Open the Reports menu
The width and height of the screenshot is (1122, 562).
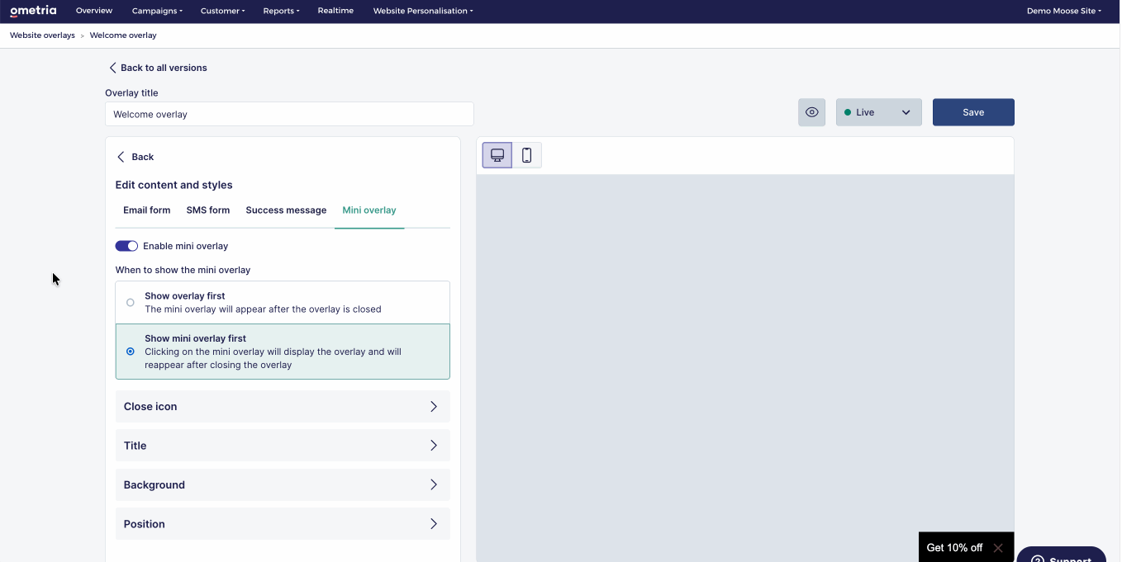click(282, 12)
